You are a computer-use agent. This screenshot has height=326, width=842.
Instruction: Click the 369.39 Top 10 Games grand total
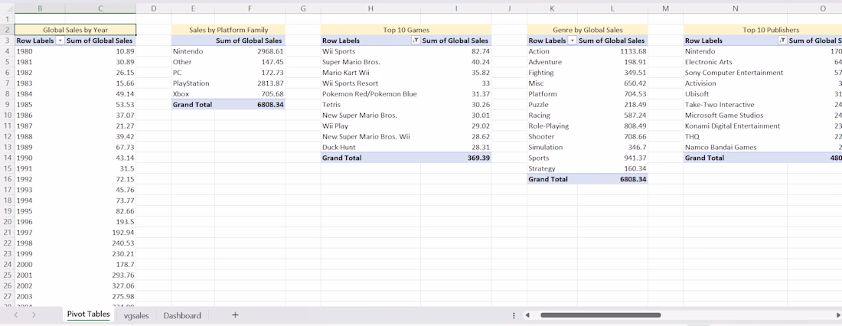pyautogui.click(x=456, y=158)
